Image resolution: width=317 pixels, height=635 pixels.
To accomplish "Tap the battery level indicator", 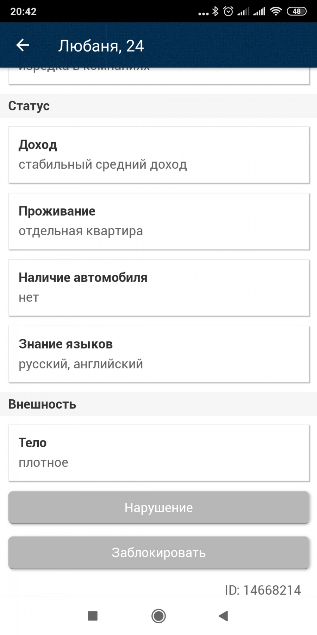I will click(297, 12).
